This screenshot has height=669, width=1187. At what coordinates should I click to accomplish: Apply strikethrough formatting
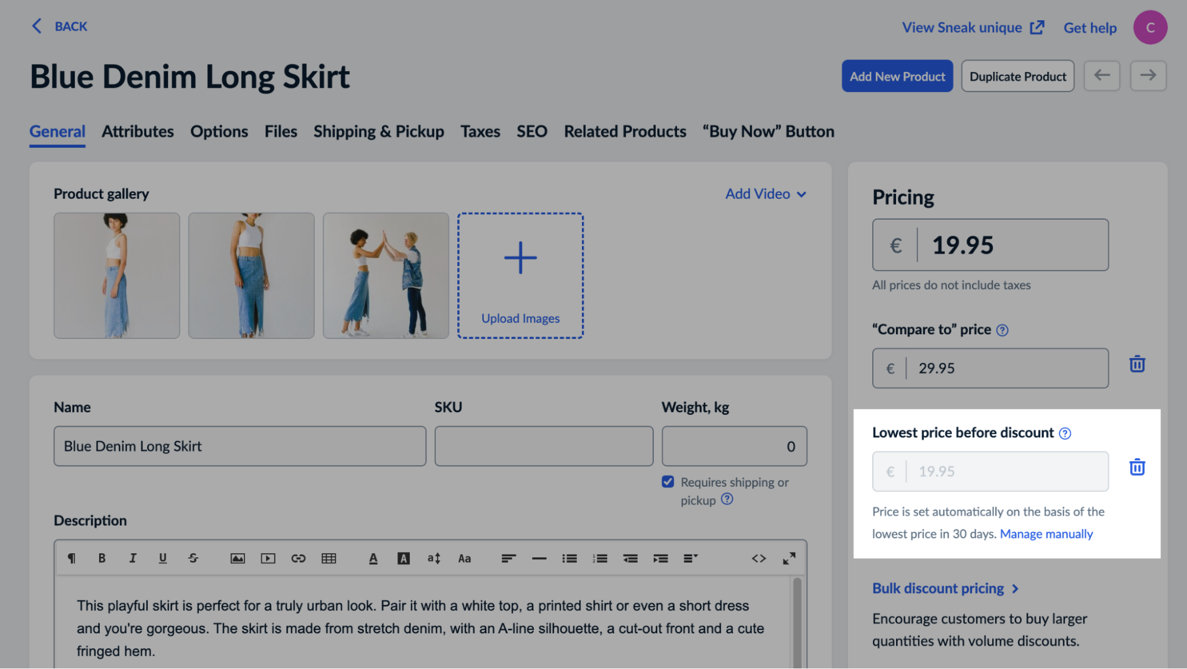coord(193,558)
